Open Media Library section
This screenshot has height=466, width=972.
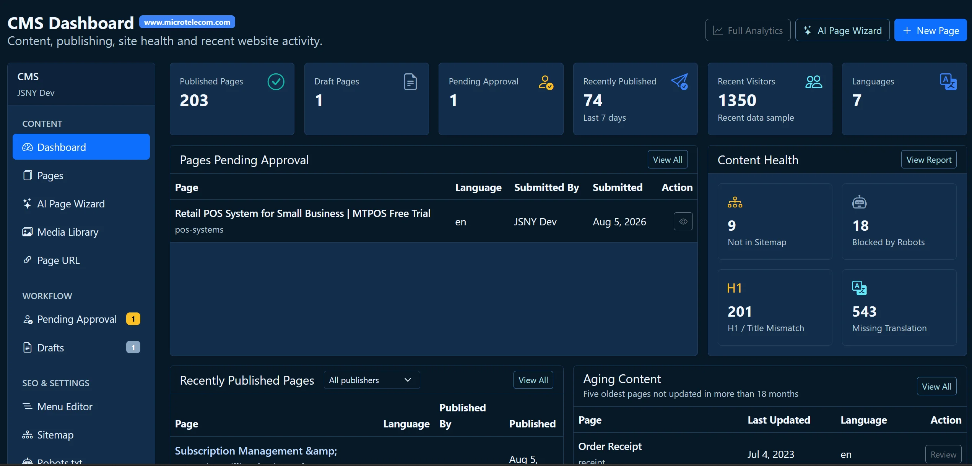81,232
